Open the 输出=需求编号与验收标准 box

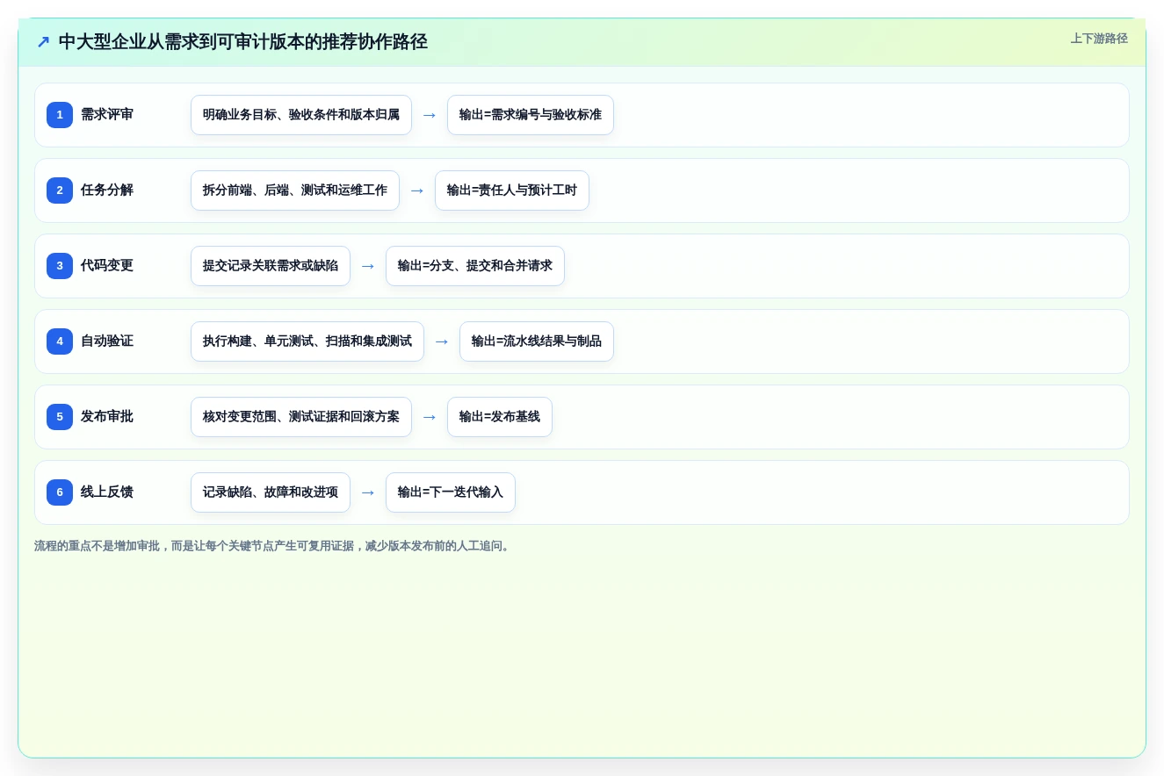pyautogui.click(x=531, y=115)
